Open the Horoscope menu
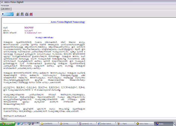Screen dimensions: 176x126 pos(5,6)
